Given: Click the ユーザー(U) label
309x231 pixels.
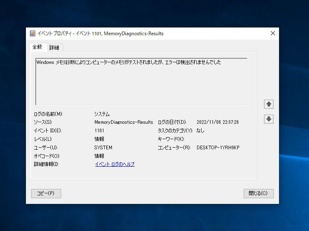Looking at the screenshot, I should click(x=46, y=147).
